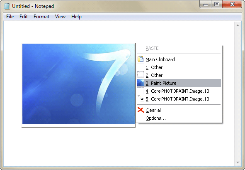Paste clip 3: Paint.Picture
Viewport: 245px width, 170px height.
pyautogui.click(x=179, y=83)
